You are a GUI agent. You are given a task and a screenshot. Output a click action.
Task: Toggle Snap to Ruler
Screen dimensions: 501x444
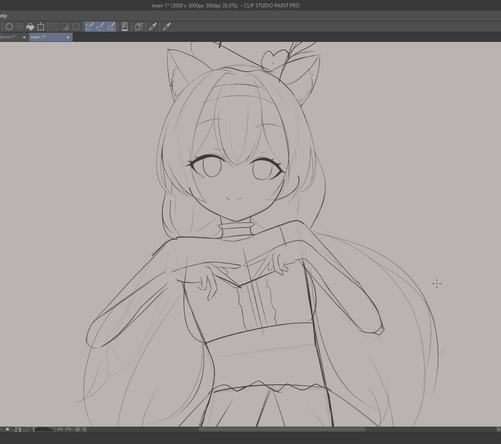(90, 27)
